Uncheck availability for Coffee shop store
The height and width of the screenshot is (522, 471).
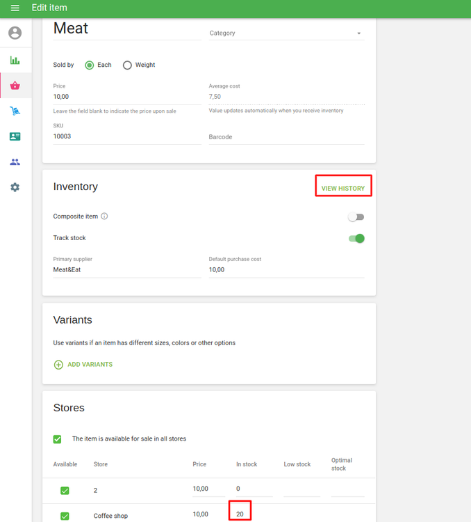coord(65,516)
